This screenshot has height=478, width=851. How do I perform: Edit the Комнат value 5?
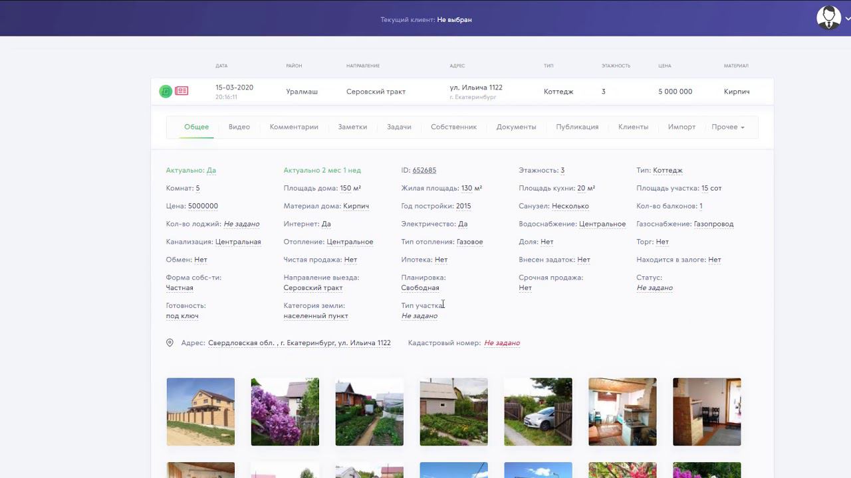197,189
